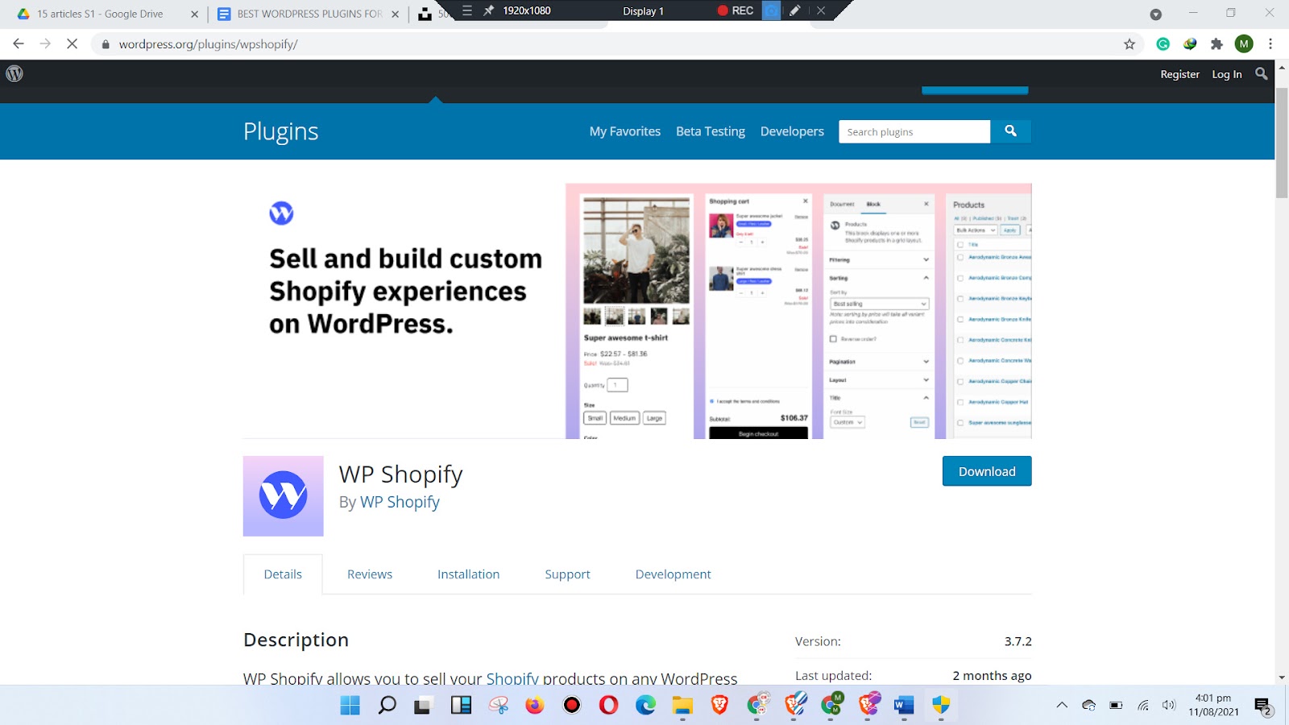Open the Developers link
Image resolution: width=1289 pixels, height=725 pixels.
tap(792, 131)
